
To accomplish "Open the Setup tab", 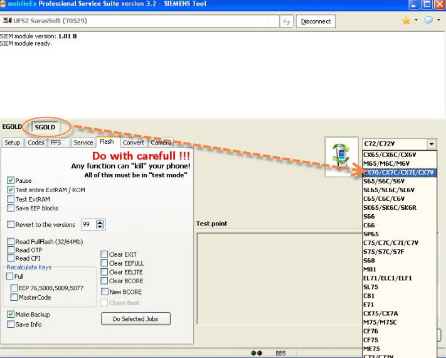I will (12, 143).
